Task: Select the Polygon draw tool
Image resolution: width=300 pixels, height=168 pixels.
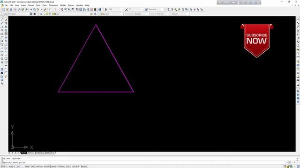Action: pyautogui.click(x=2, y=30)
